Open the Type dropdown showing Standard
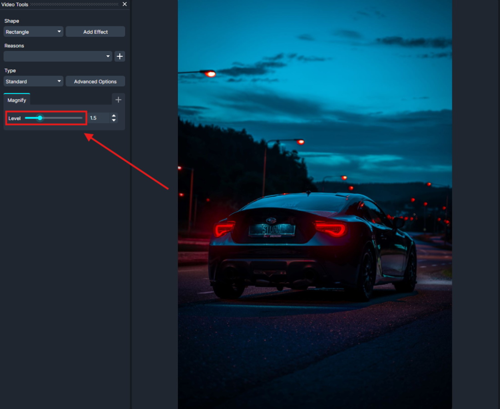Image resolution: width=500 pixels, height=409 pixels. pyautogui.click(x=33, y=81)
